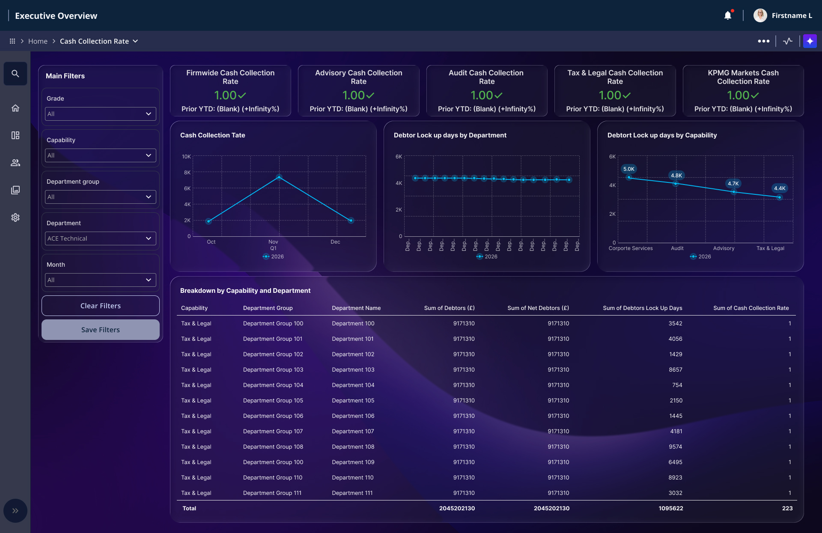Click the KPMG Markets rate green checkmark

pyautogui.click(x=755, y=95)
